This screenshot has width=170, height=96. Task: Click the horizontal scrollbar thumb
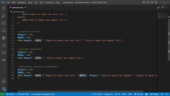[x=80, y=91]
